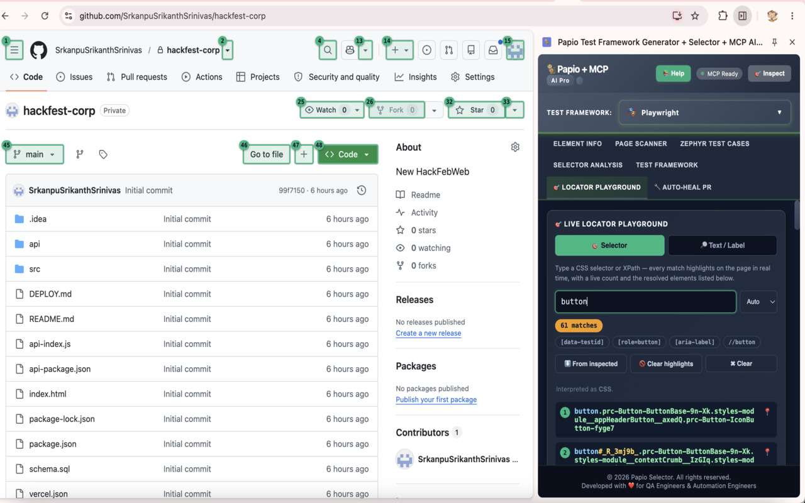Click the //button suggestion chip

click(x=741, y=342)
